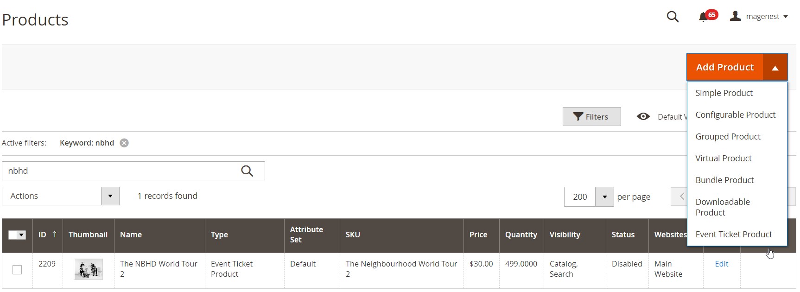Click the Filters button
Screen dimensions: 800x292
click(x=591, y=117)
